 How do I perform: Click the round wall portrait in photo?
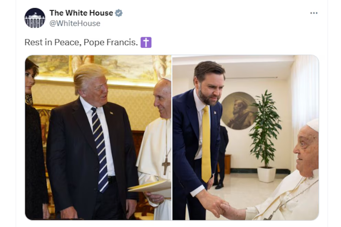click(x=239, y=110)
